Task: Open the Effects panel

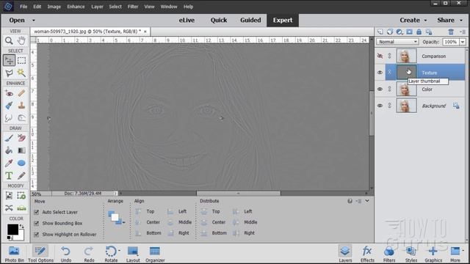Action: (x=367, y=254)
